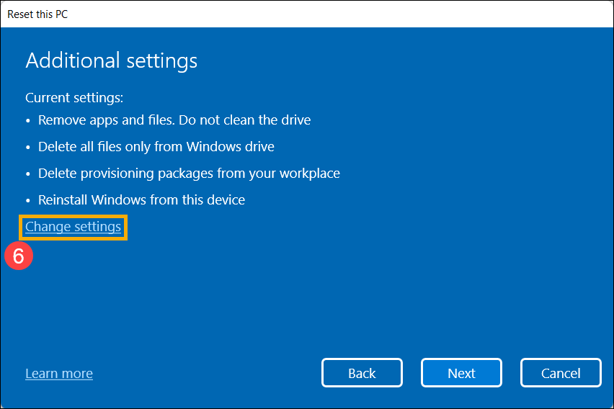Select the Current settings label
The width and height of the screenshot is (614, 409).
tap(74, 97)
